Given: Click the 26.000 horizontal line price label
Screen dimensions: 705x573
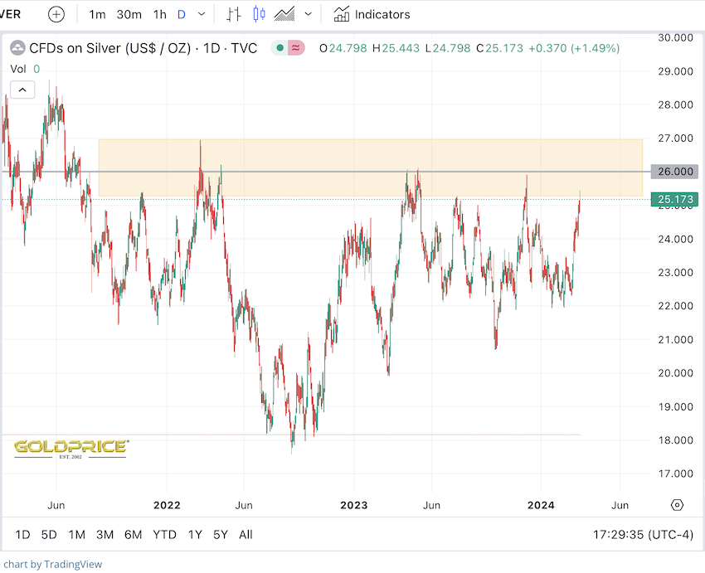Looking at the screenshot, I should point(675,172).
